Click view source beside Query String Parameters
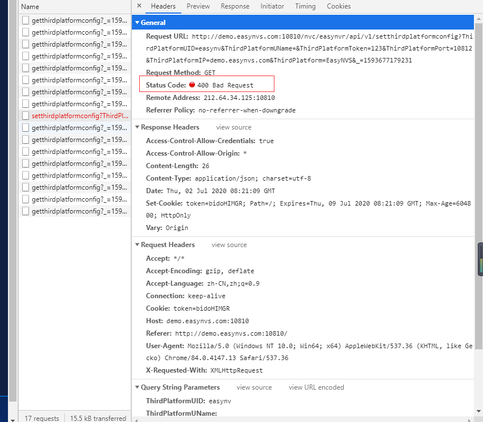The image size is (483, 422). pyautogui.click(x=254, y=387)
